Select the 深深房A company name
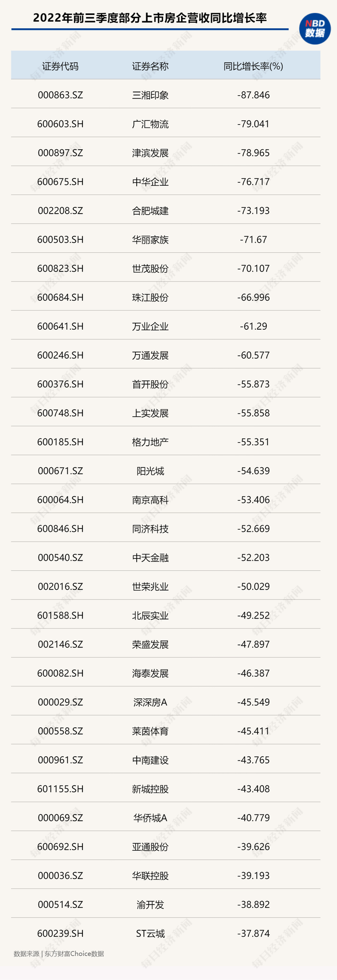This screenshot has width=337, height=980. click(x=150, y=702)
